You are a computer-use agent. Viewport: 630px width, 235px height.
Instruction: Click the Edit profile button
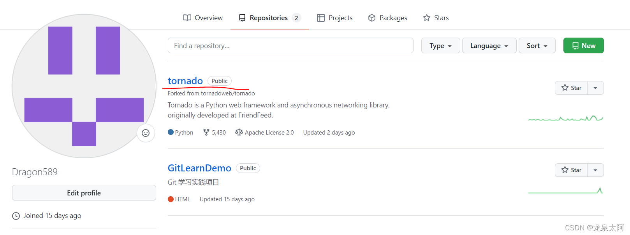(x=84, y=193)
